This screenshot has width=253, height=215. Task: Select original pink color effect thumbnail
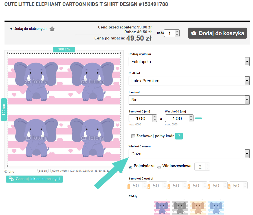pyautogui.click(x=162, y=208)
